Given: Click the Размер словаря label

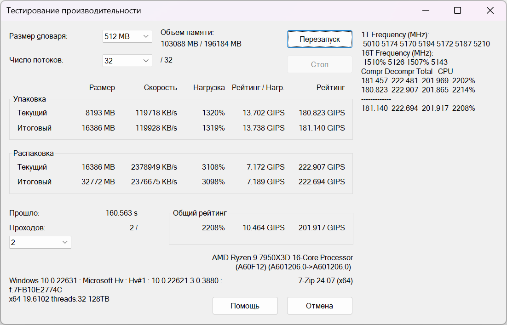Looking at the screenshot, I should [x=38, y=36].
